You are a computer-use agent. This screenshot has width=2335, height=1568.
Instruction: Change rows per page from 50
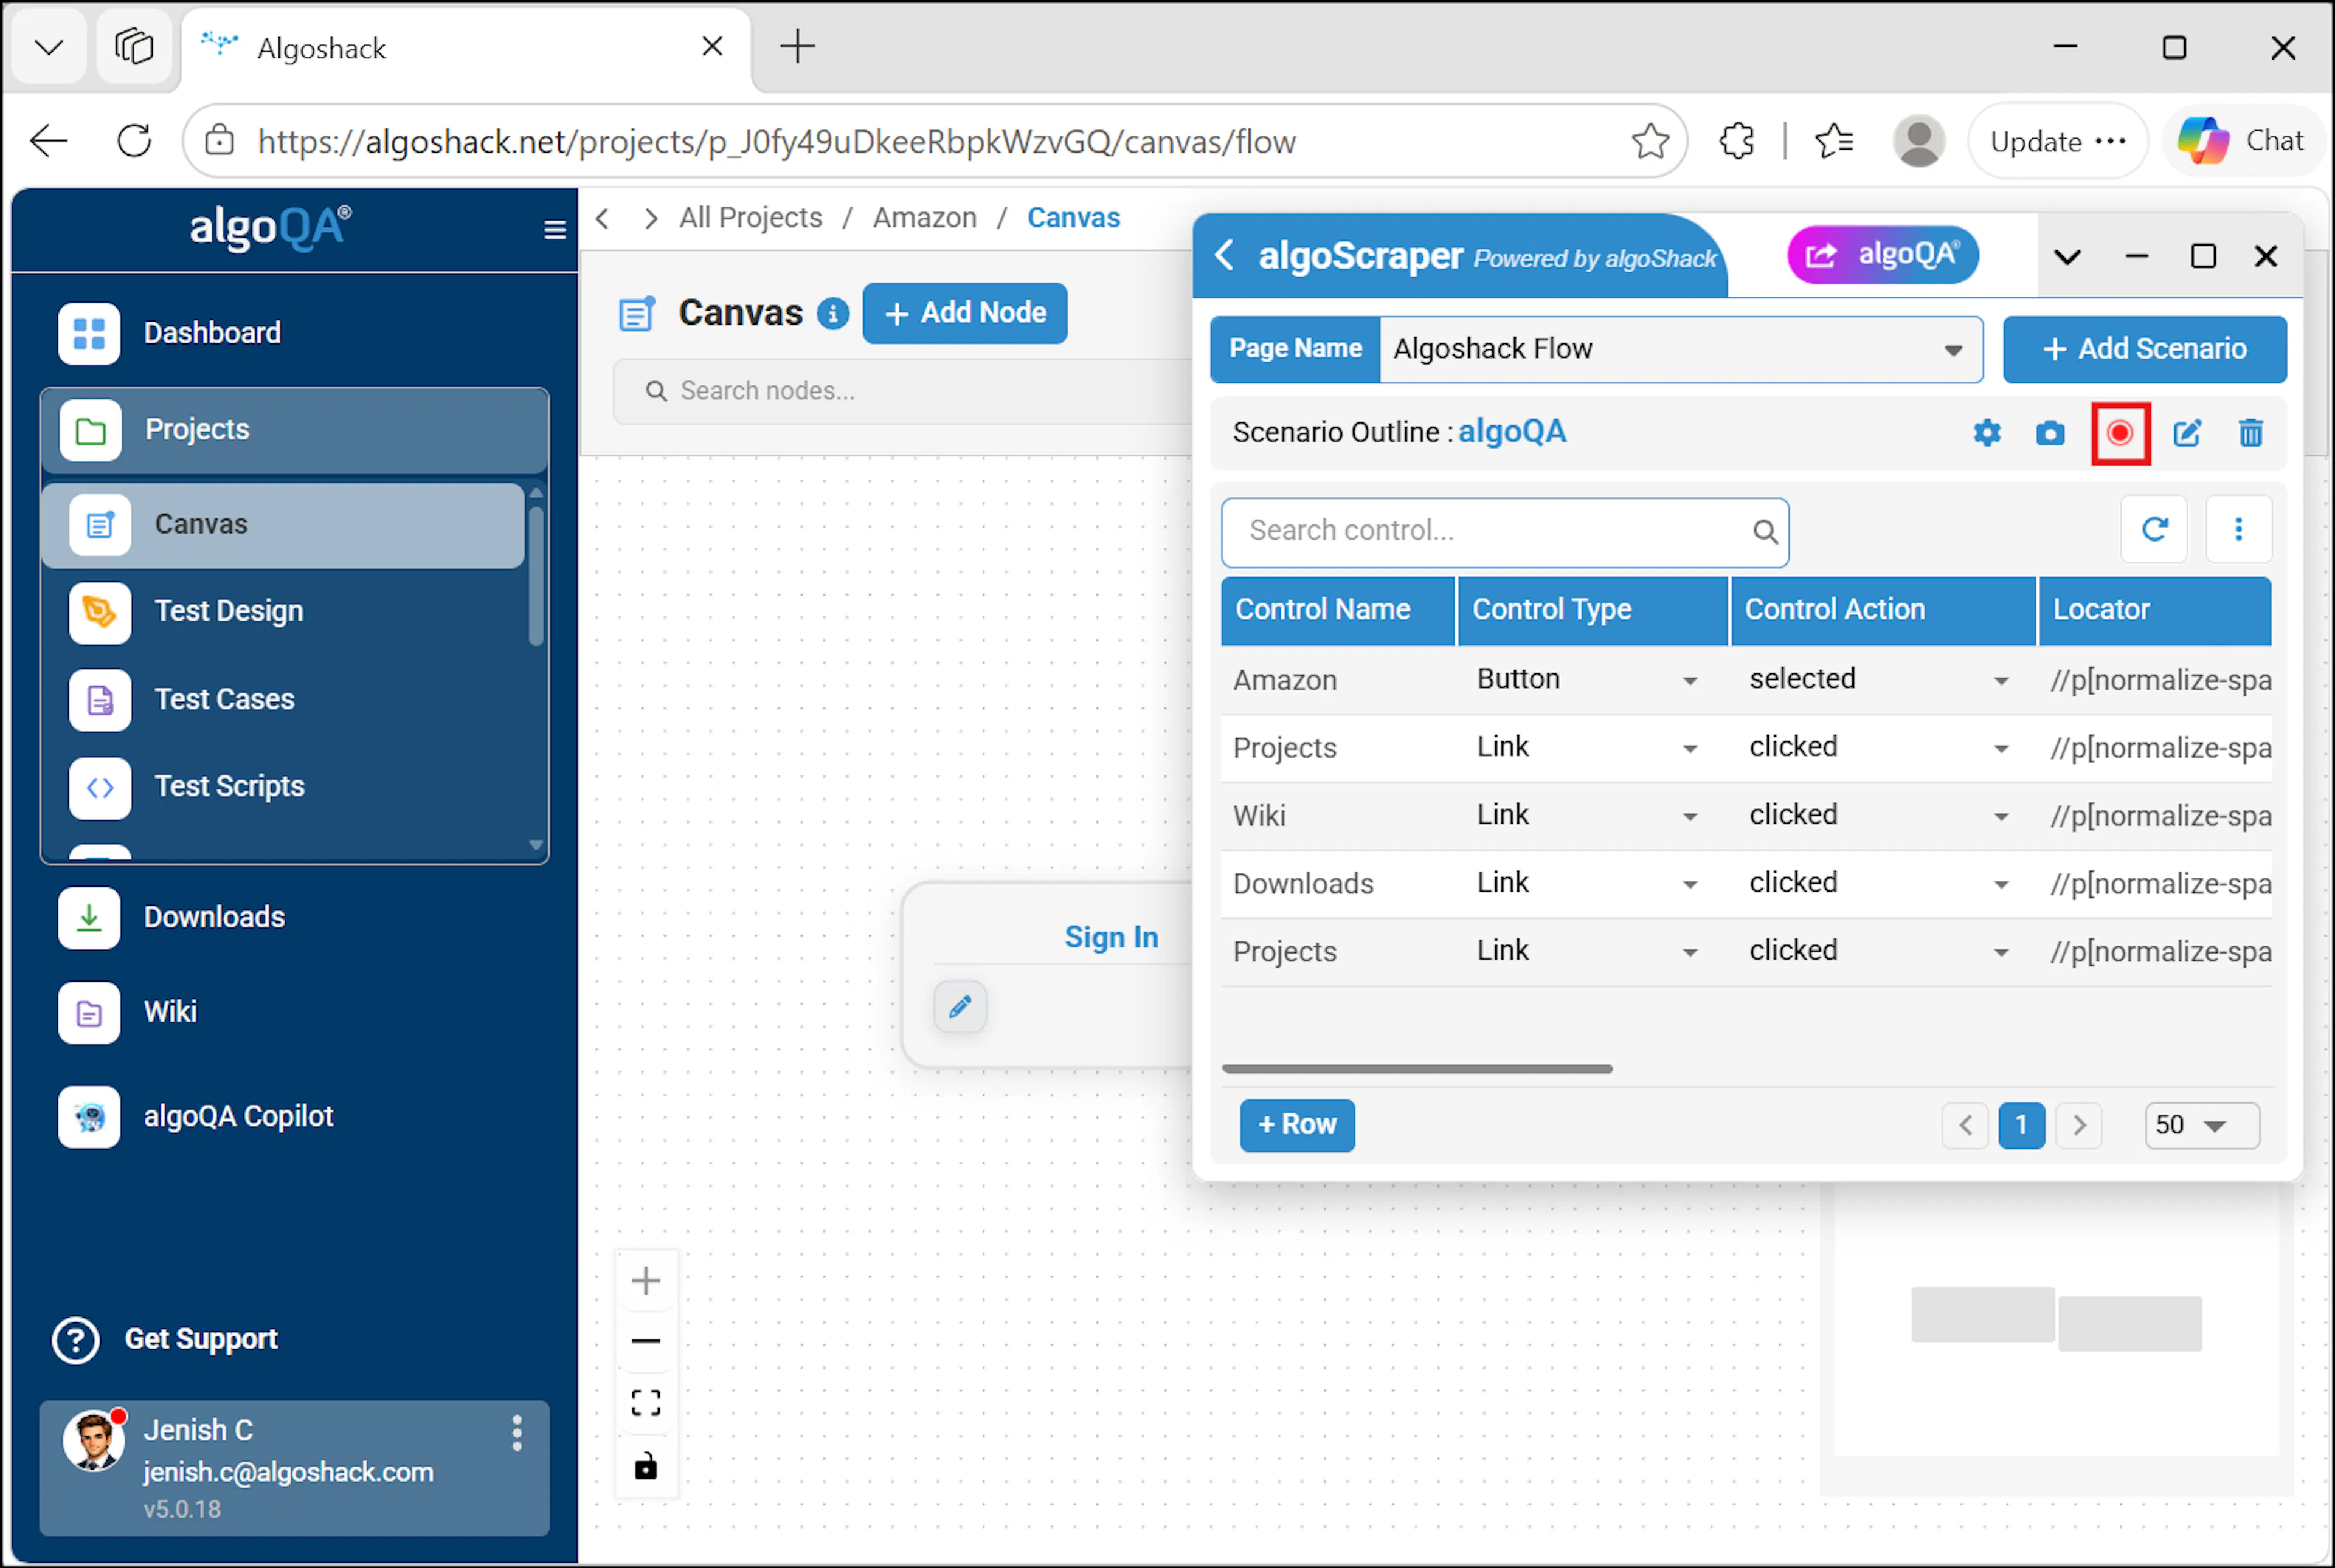[2202, 1126]
